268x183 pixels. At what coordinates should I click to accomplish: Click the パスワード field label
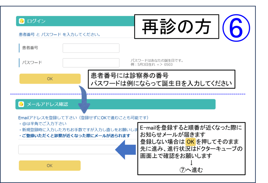(32, 63)
